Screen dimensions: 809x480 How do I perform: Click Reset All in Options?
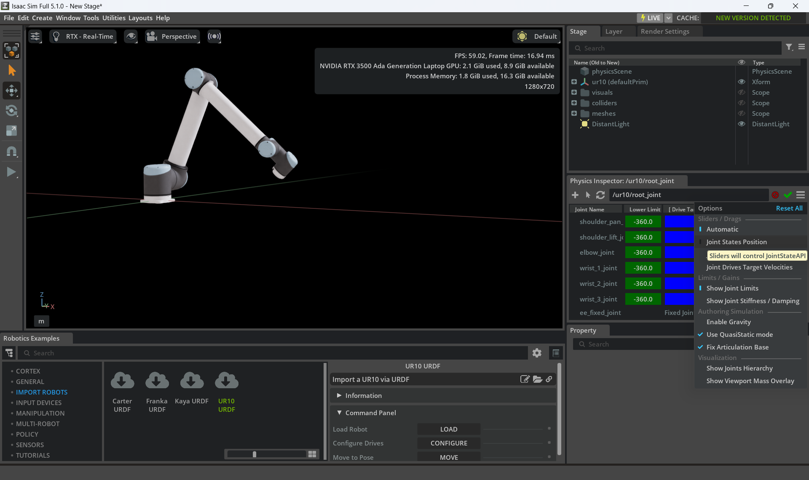point(789,208)
